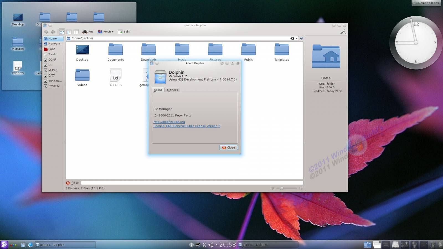This screenshot has width=443, height=249.
Task: Click the Filter text input field
Action: pos(192,183)
